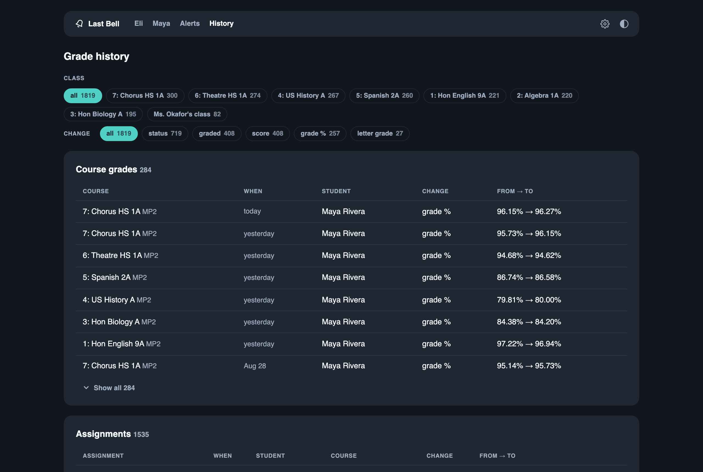The height and width of the screenshot is (472, 703).
Task: Click the Chorus row dated Aug 28
Action: tap(351, 366)
